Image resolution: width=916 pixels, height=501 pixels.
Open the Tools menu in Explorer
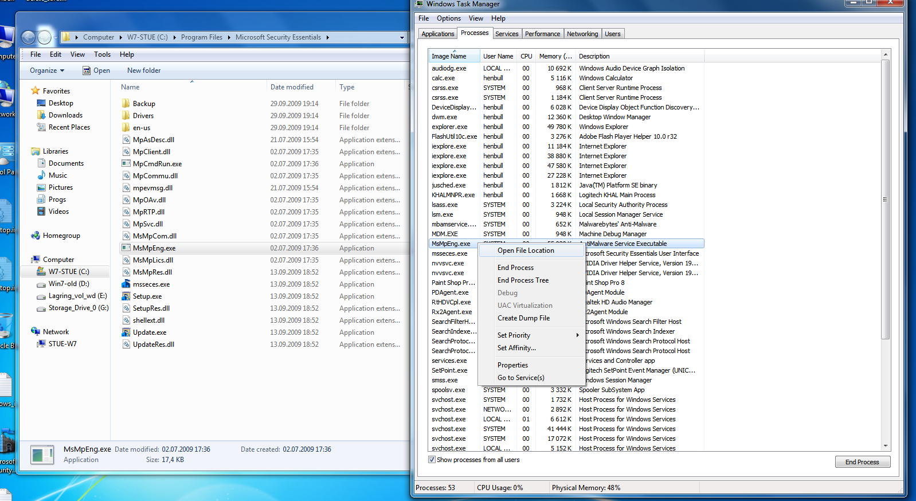click(102, 54)
